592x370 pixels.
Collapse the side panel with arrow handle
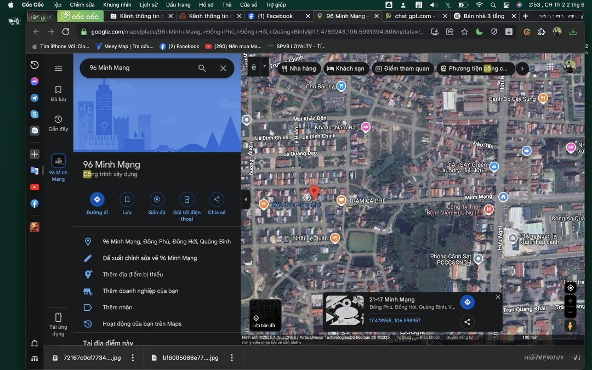(246, 200)
